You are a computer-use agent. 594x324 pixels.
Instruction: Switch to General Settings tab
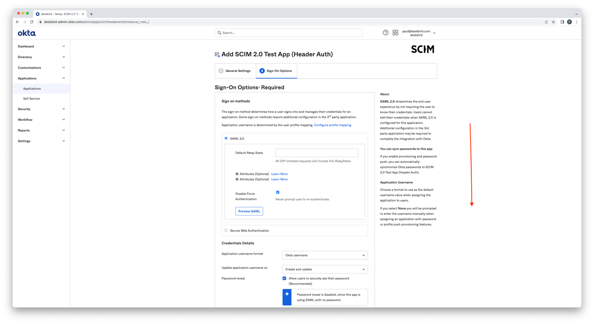coord(235,71)
